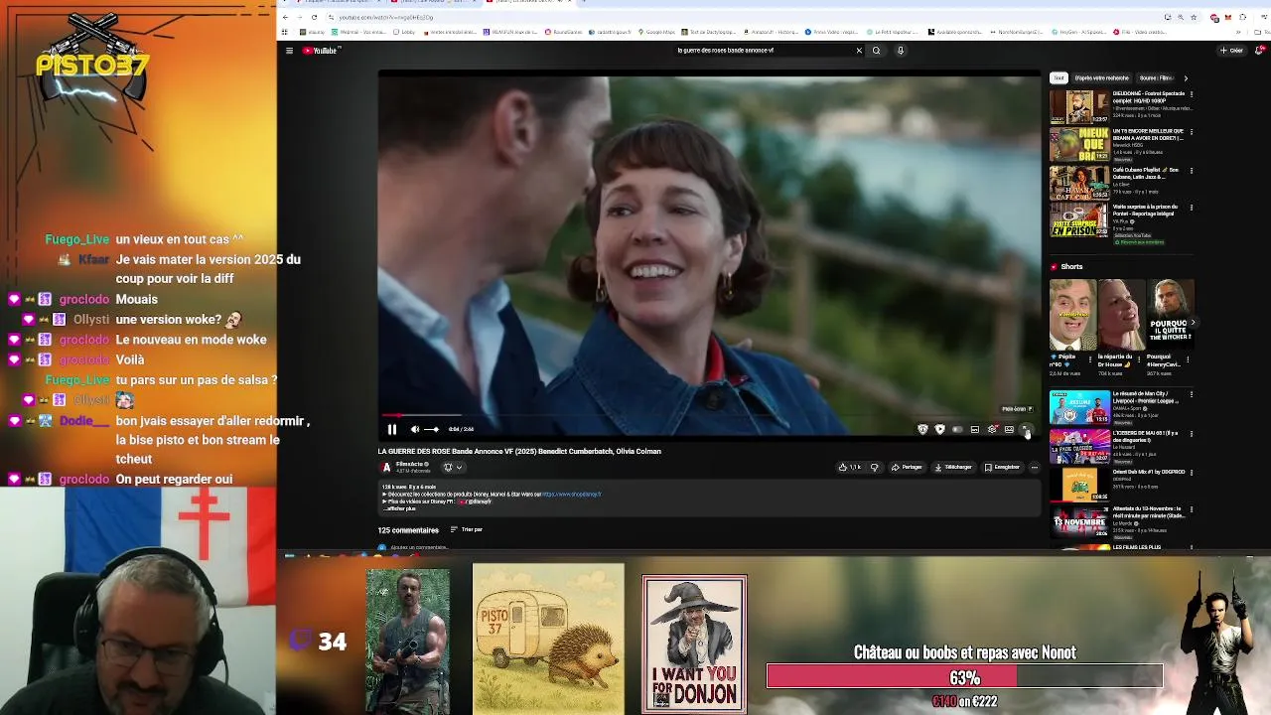Screen dimensions: 1271x715
Task: Select the Source : Films chip
Action: pos(1156,77)
